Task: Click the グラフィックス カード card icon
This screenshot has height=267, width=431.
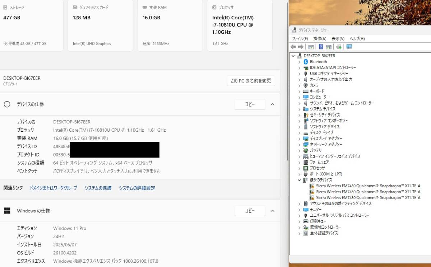Action: pos(75,7)
